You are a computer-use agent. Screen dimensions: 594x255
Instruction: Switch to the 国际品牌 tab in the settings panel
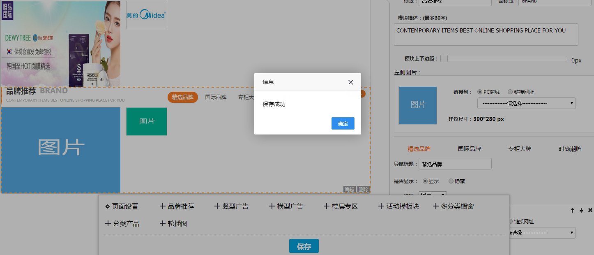pos(469,149)
